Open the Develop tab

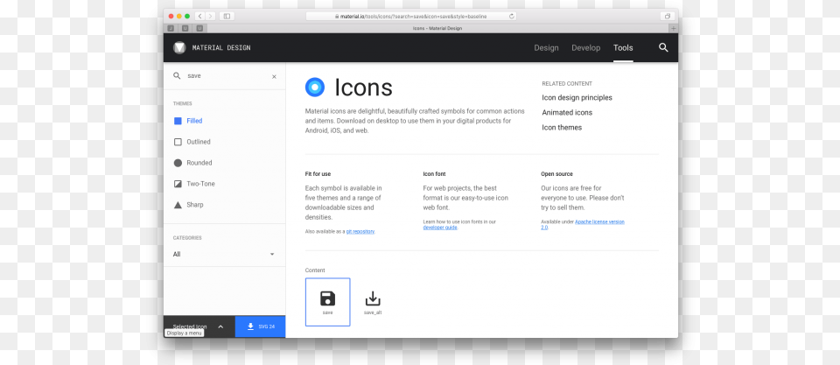(586, 48)
